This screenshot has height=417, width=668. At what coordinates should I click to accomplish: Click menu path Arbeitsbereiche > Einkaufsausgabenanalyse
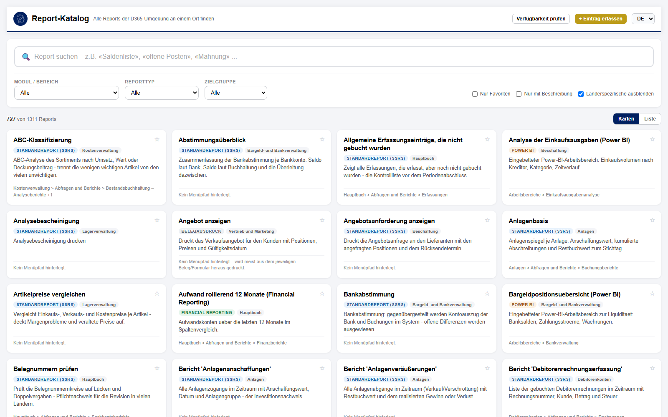(x=554, y=195)
